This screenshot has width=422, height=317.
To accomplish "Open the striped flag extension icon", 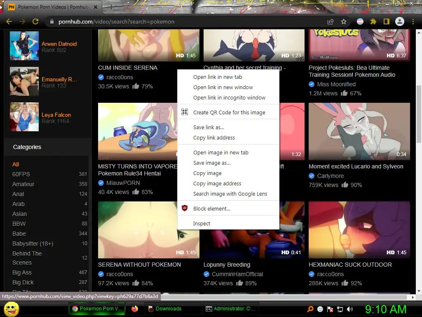I will pyautogui.click(x=360, y=21).
